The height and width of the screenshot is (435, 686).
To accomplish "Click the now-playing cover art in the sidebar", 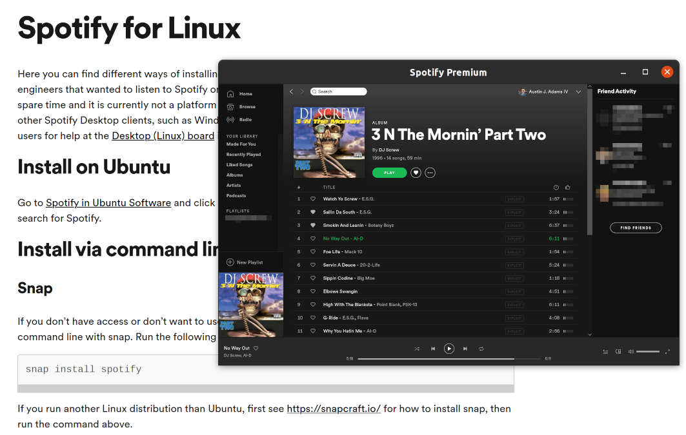I will coord(251,305).
